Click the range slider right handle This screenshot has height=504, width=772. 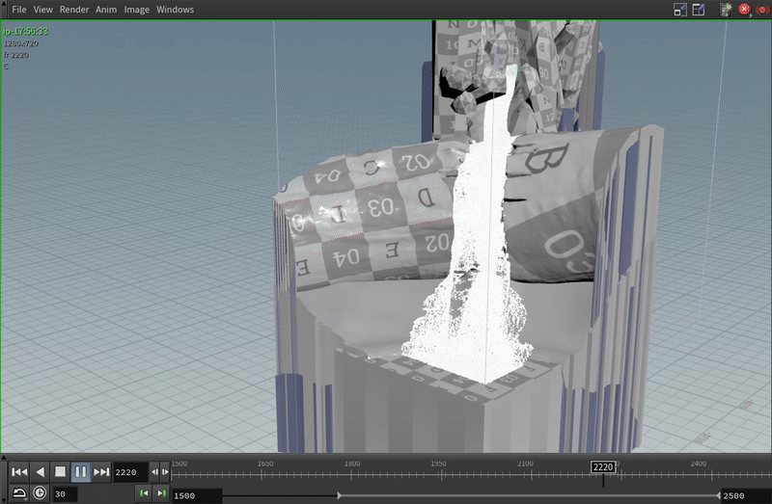[718, 495]
